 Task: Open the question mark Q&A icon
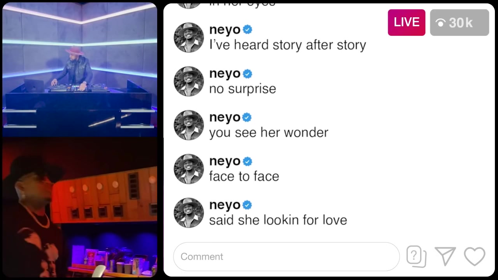point(416,257)
